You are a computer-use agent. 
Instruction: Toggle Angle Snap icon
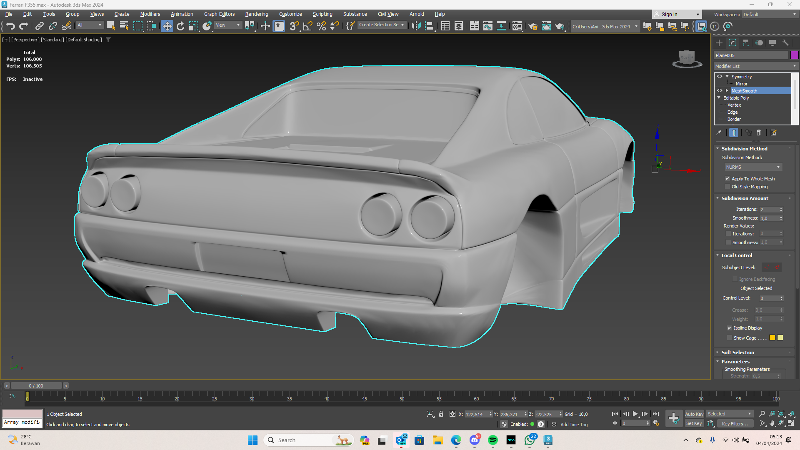pos(307,26)
